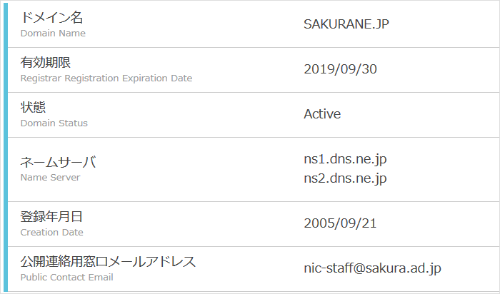Click the "Name Server" subtitle

[x=50, y=178]
